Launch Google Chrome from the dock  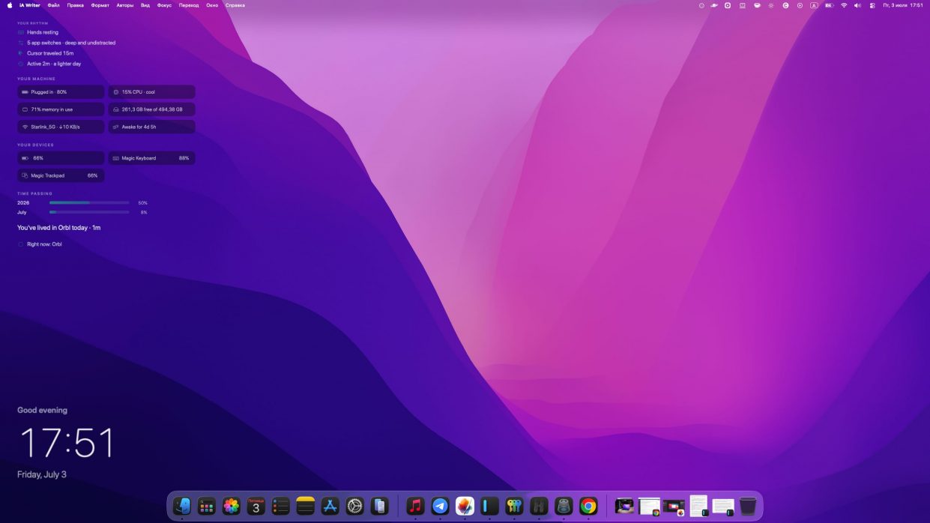click(588, 507)
